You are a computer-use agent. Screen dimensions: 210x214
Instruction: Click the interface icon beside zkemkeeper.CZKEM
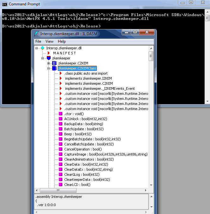pyautogui.click(x=54, y=63)
